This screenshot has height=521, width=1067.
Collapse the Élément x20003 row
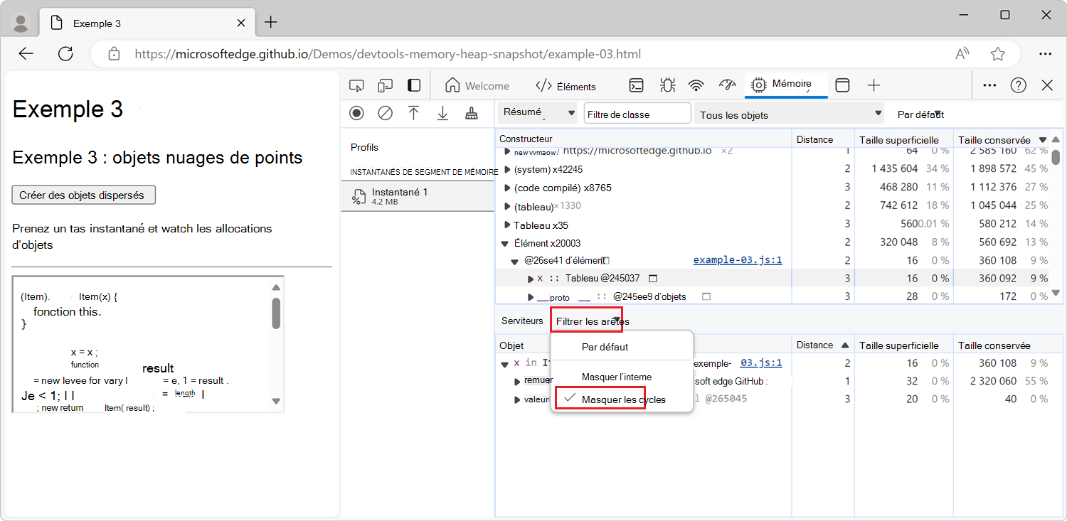click(506, 243)
